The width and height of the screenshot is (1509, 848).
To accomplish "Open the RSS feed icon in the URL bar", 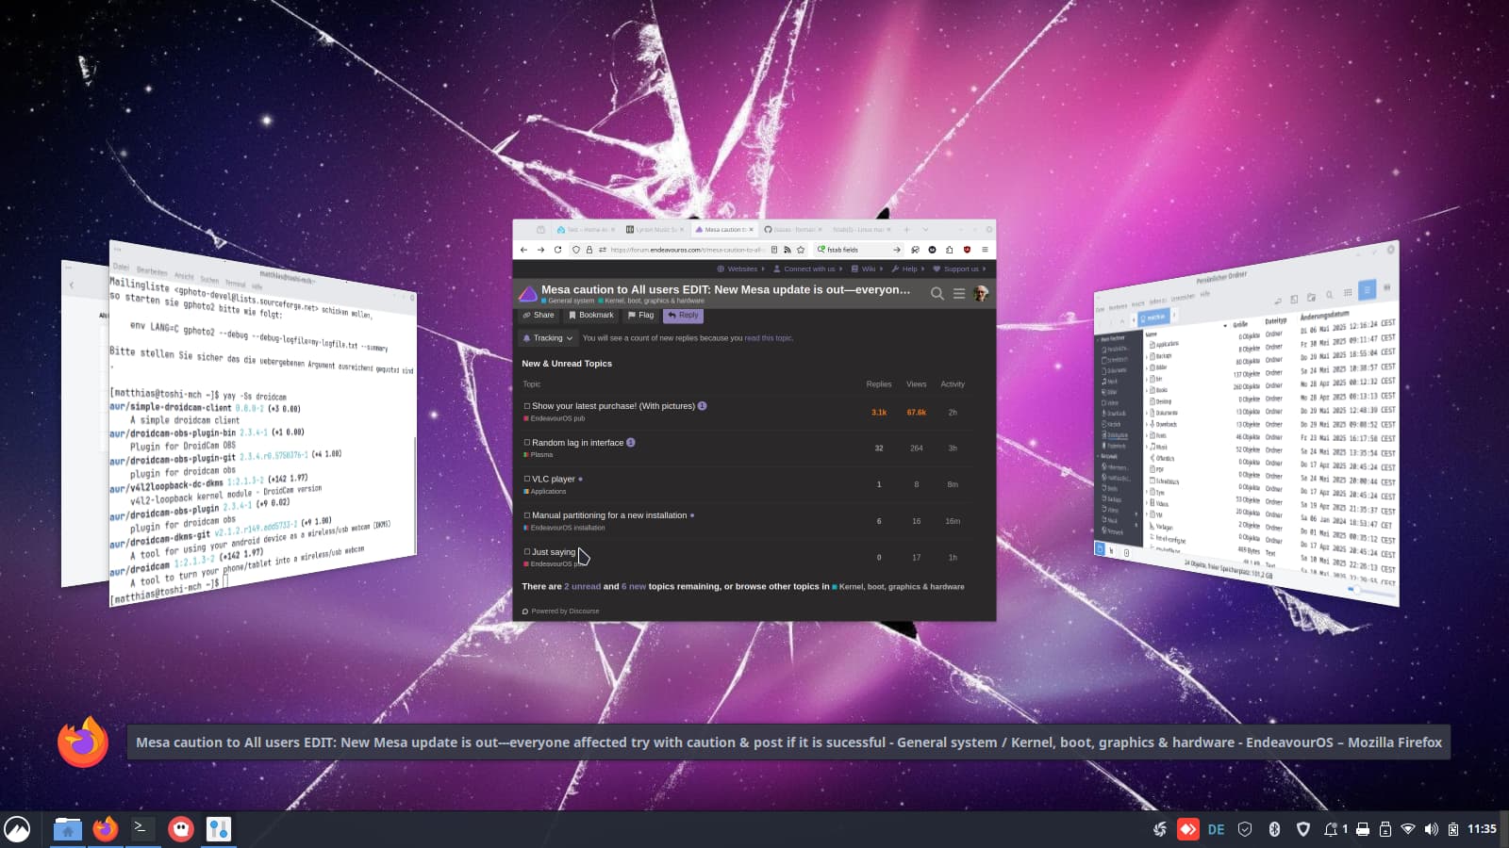I will point(788,250).
